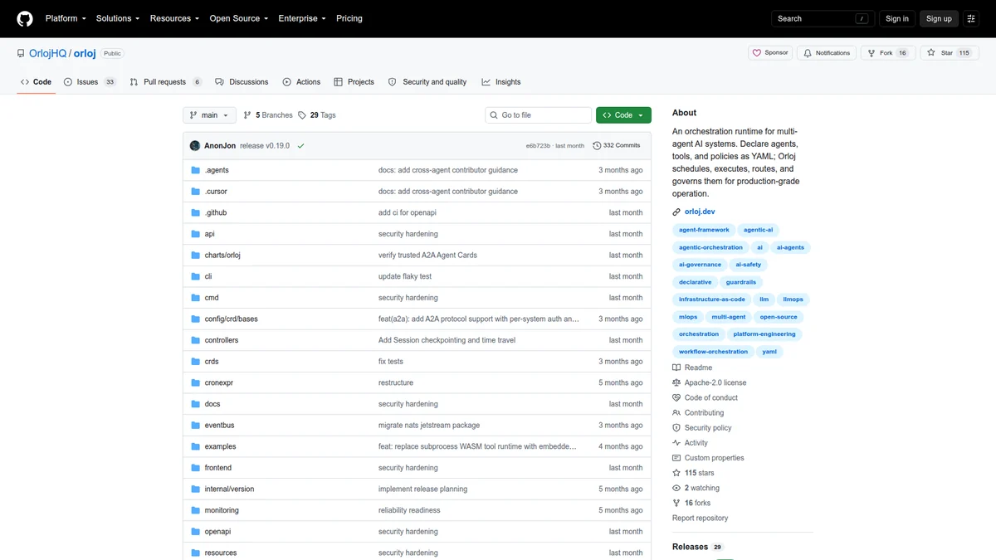Open the config/crd/bases folder
The image size is (996, 560).
point(232,319)
